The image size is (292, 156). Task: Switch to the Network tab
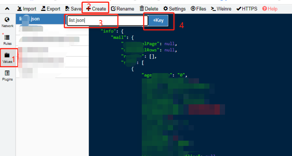point(8,22)
